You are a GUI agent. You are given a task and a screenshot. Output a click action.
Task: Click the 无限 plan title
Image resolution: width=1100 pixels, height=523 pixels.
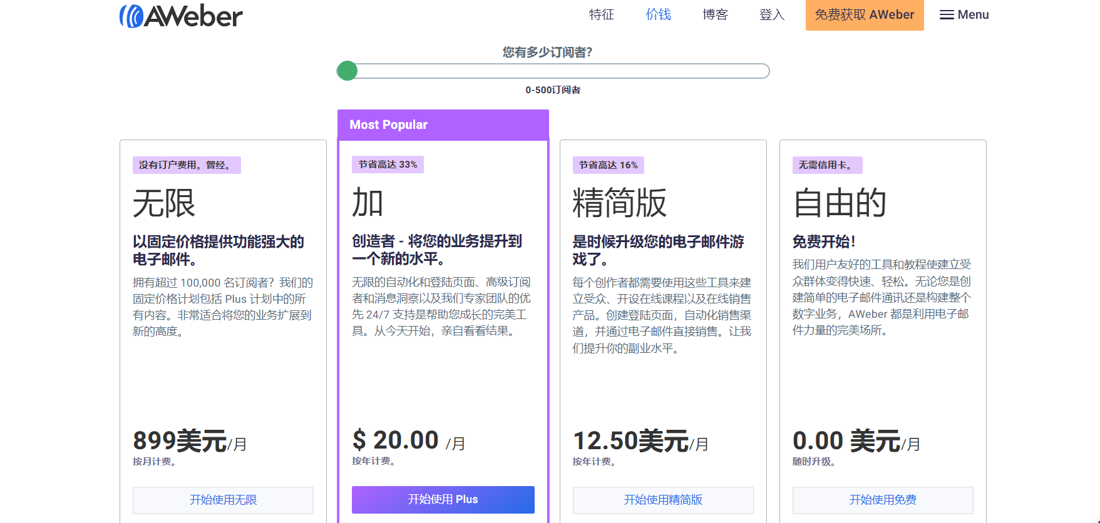pyautogui.click(x=164, y=203)
